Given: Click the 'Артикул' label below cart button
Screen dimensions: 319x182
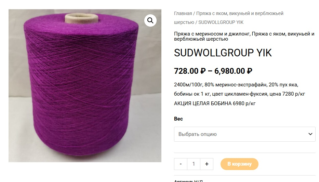Looking at the screenshot, I should click(x=183, y=181).
